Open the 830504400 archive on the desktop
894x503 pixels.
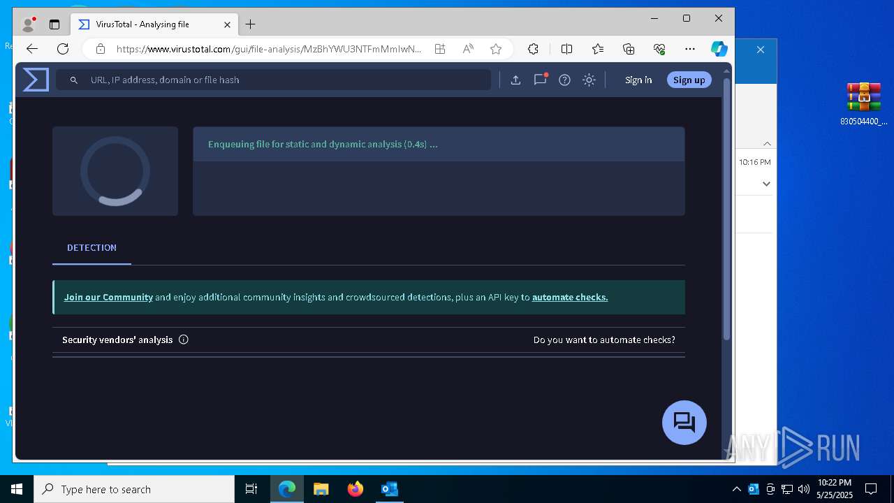click(864, 103)
